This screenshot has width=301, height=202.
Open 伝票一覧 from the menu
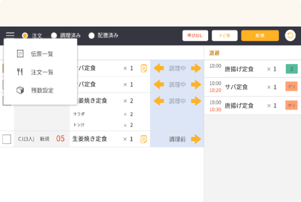coord(41,53)
